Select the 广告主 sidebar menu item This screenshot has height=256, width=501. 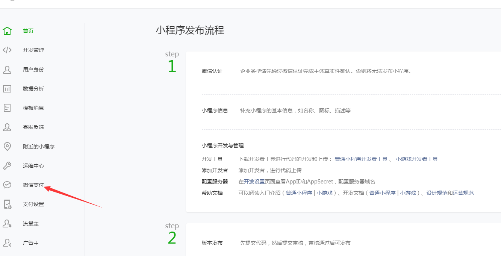click(31, 243)
